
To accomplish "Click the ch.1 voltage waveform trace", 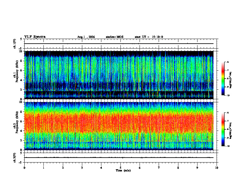I will tap(119, 44).
